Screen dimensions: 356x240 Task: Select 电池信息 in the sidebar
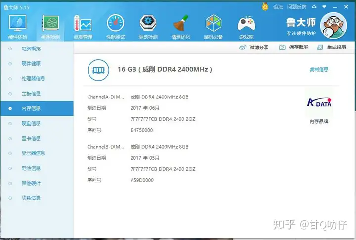pyautogui.click(x=37, y=168)
